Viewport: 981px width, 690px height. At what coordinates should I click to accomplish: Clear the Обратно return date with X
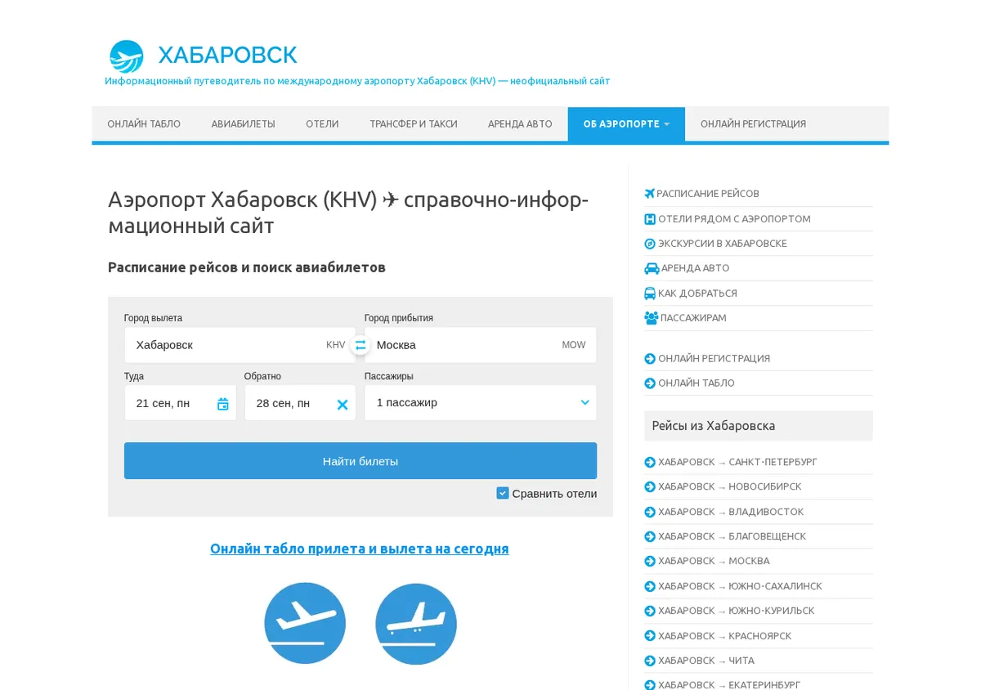point(343,405)
